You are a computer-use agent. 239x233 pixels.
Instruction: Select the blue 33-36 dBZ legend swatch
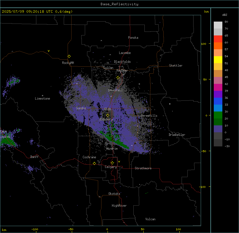218,101
